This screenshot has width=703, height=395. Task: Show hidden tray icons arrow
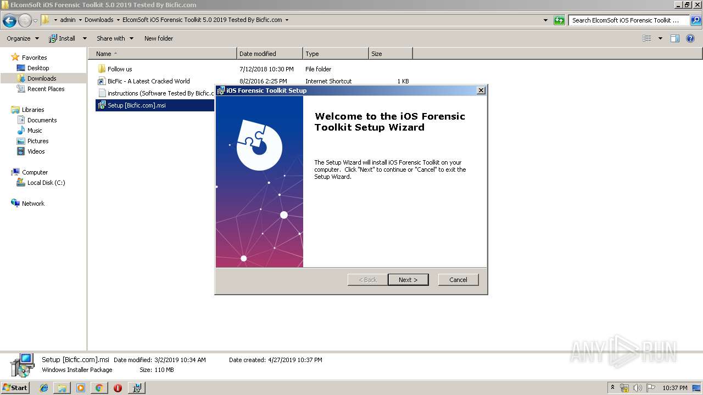click(612, 388)
